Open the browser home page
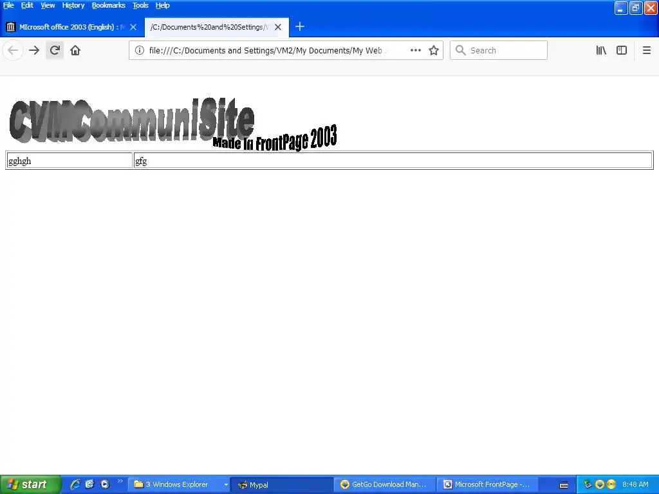The height and width of the screenshot is (494, 659). [75, 50]
